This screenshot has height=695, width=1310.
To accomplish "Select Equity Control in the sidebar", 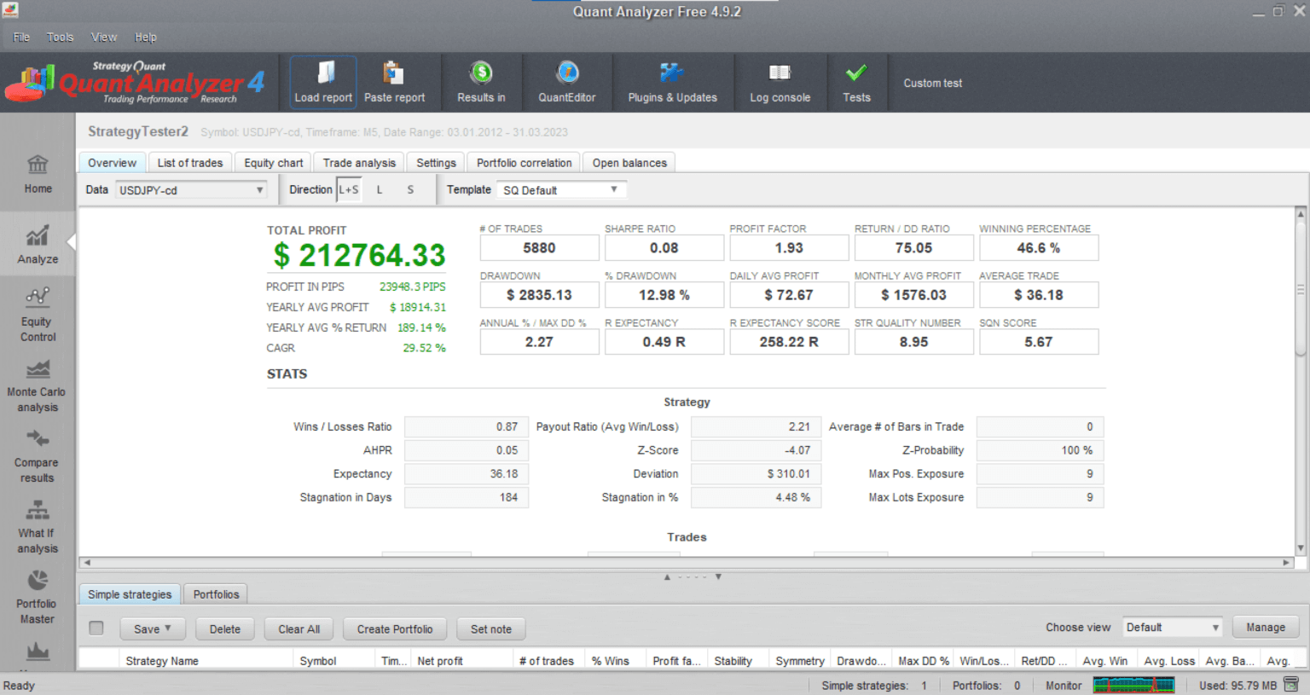I will point(37,316).
